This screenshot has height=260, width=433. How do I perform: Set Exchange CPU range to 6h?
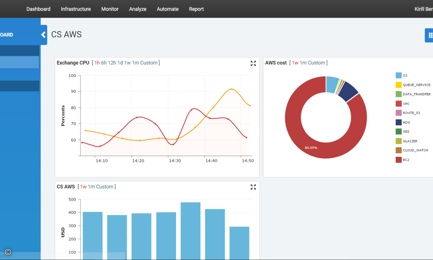[104, 63]
